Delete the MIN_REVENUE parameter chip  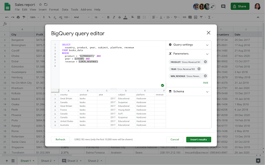205,76
